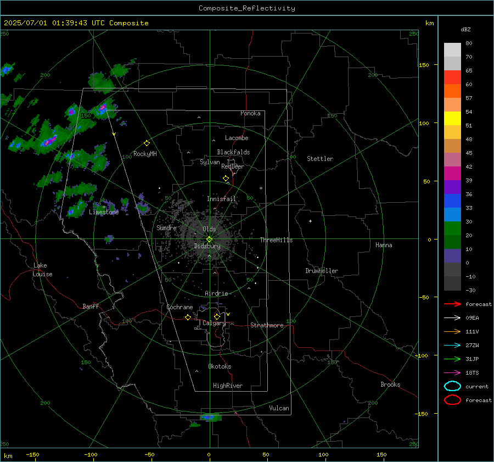Click the yellow diamond marker near RockyMH
Image resolution: width=494 pixels, height=462 pixels.
tap(147, 143)
